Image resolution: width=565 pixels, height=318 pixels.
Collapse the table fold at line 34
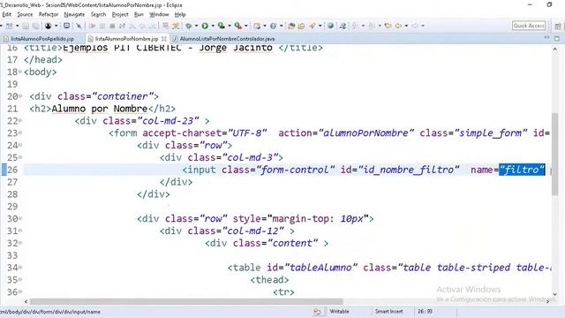20,268
